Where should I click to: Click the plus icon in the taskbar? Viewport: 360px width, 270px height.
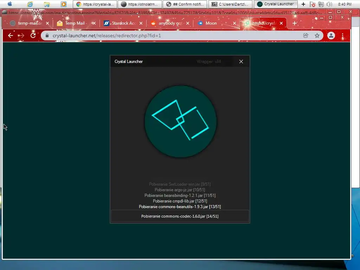click(303, 4)
